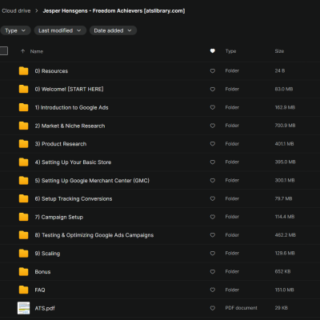Click the folder icon of the FAQ row
The height and width of the screenshot is (320, 320).
[x=23, y=290]
